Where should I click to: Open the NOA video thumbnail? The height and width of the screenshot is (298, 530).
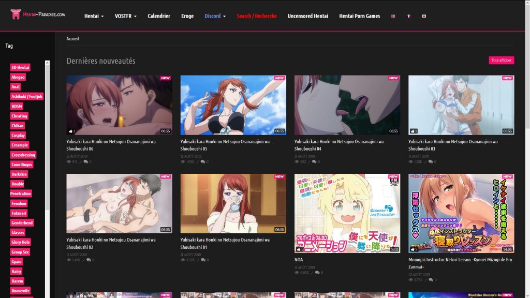click(347, 213)
